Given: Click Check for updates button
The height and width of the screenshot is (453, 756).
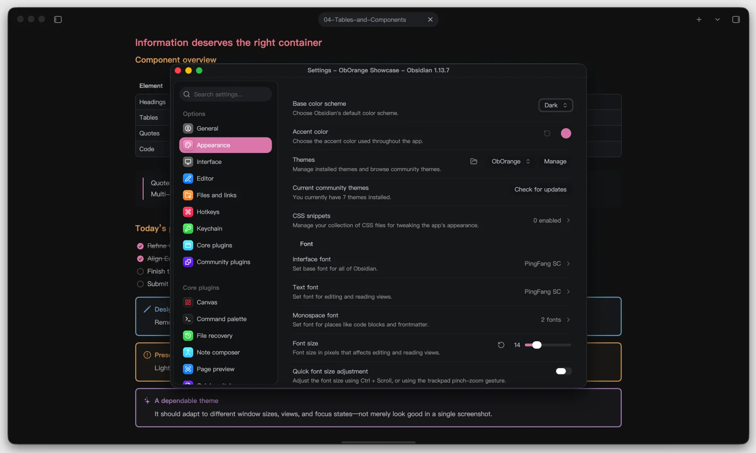Looking at the screenshot, I should [x=541, y=190].
